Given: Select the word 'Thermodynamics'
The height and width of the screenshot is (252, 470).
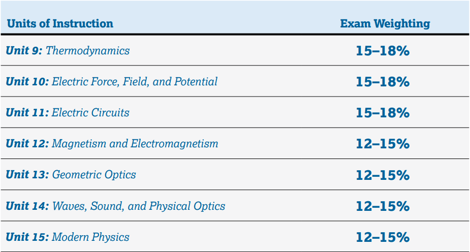Looking at the screenshot, I should click(x=88, y=51).
